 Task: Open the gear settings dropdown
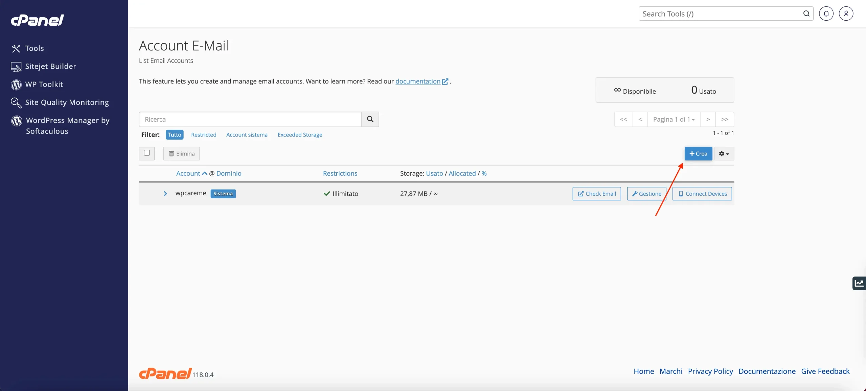[x=724, y=154]
